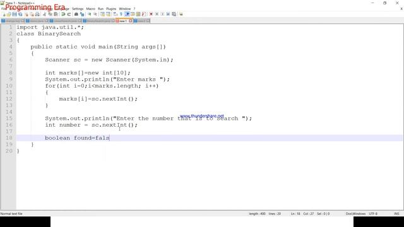Screen dimensions: 404x227
Task: Toggle Show All Characters icon
Action: (121, 14)
